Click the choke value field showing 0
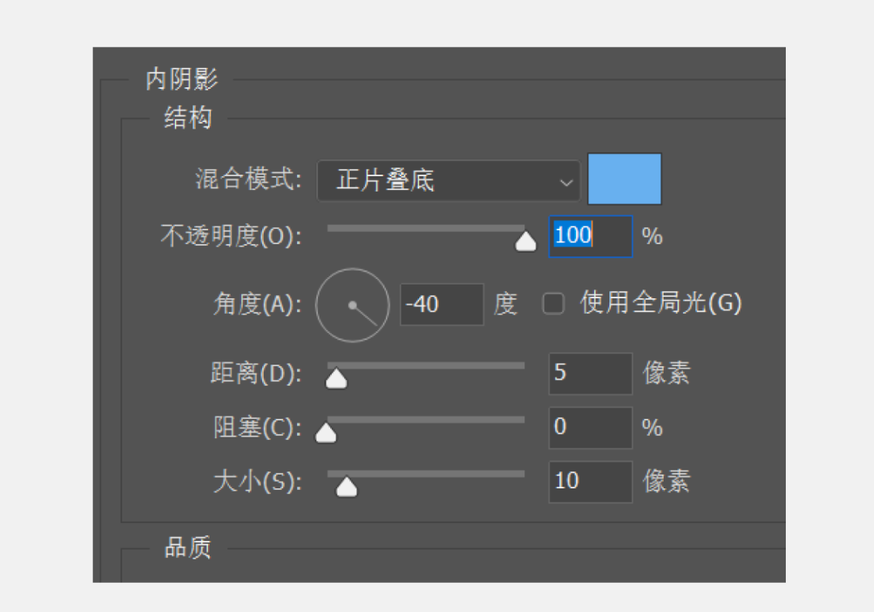874x612 pixels. click(x=590, y=428)
